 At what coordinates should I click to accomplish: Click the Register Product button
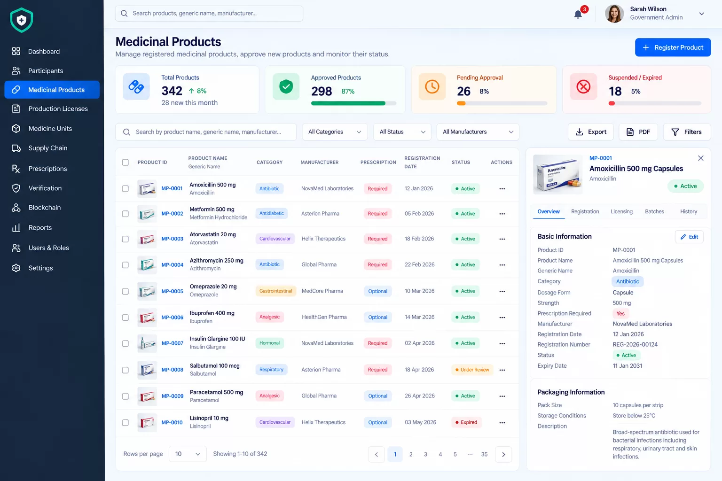(673, 47)
